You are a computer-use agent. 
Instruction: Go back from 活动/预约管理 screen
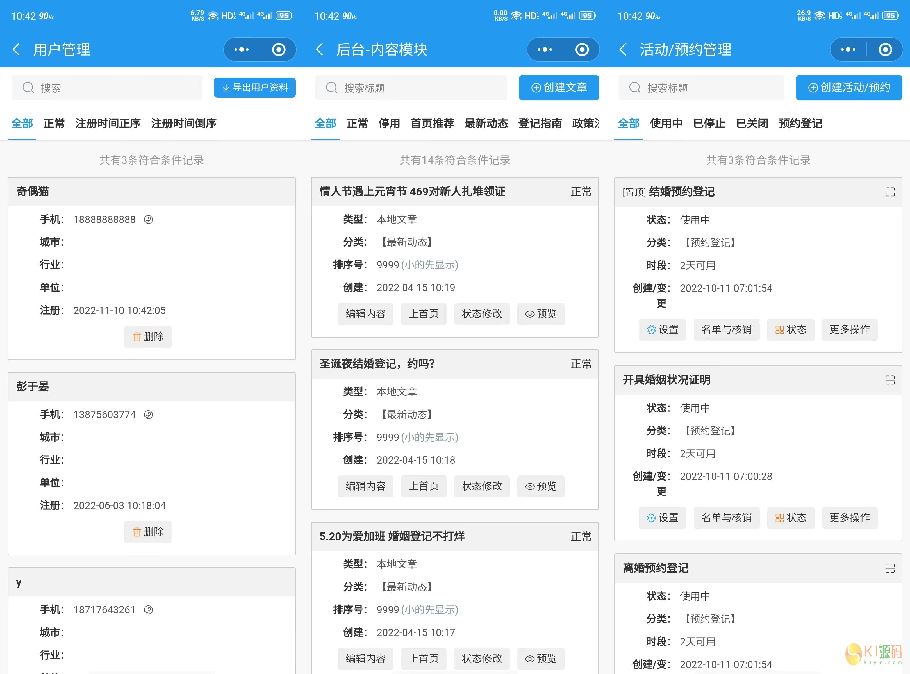[x=623, y=49]
